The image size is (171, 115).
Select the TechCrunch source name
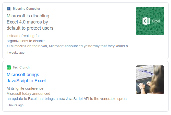[21, 67]
